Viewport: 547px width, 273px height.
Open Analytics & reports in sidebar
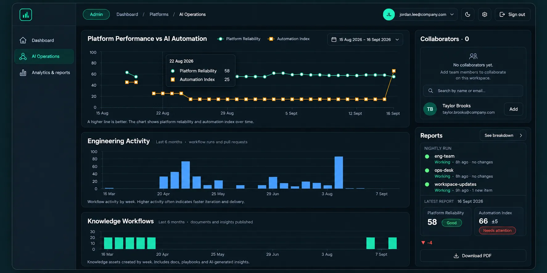[x=44, y=73]
